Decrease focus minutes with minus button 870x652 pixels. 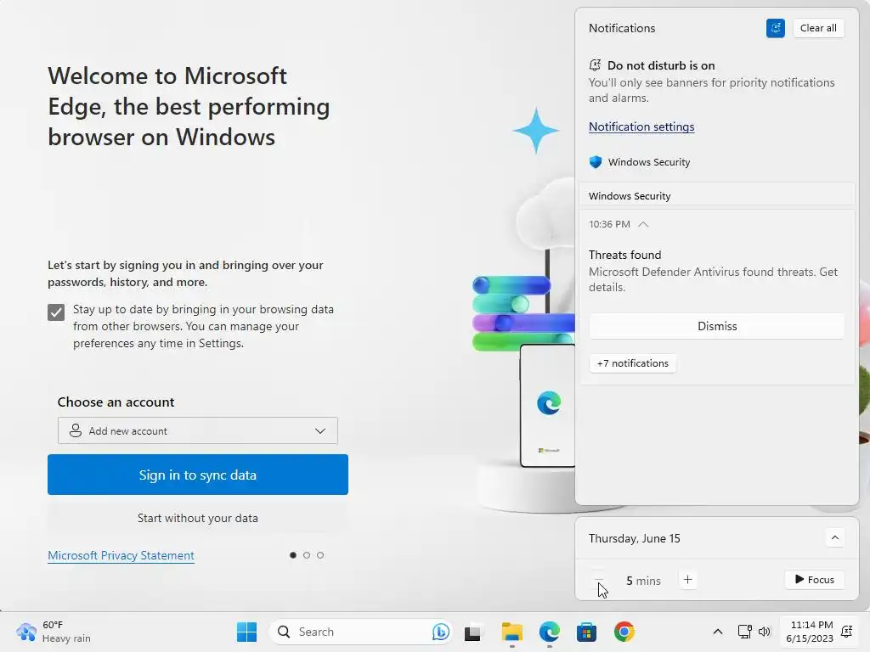(599, 580)
